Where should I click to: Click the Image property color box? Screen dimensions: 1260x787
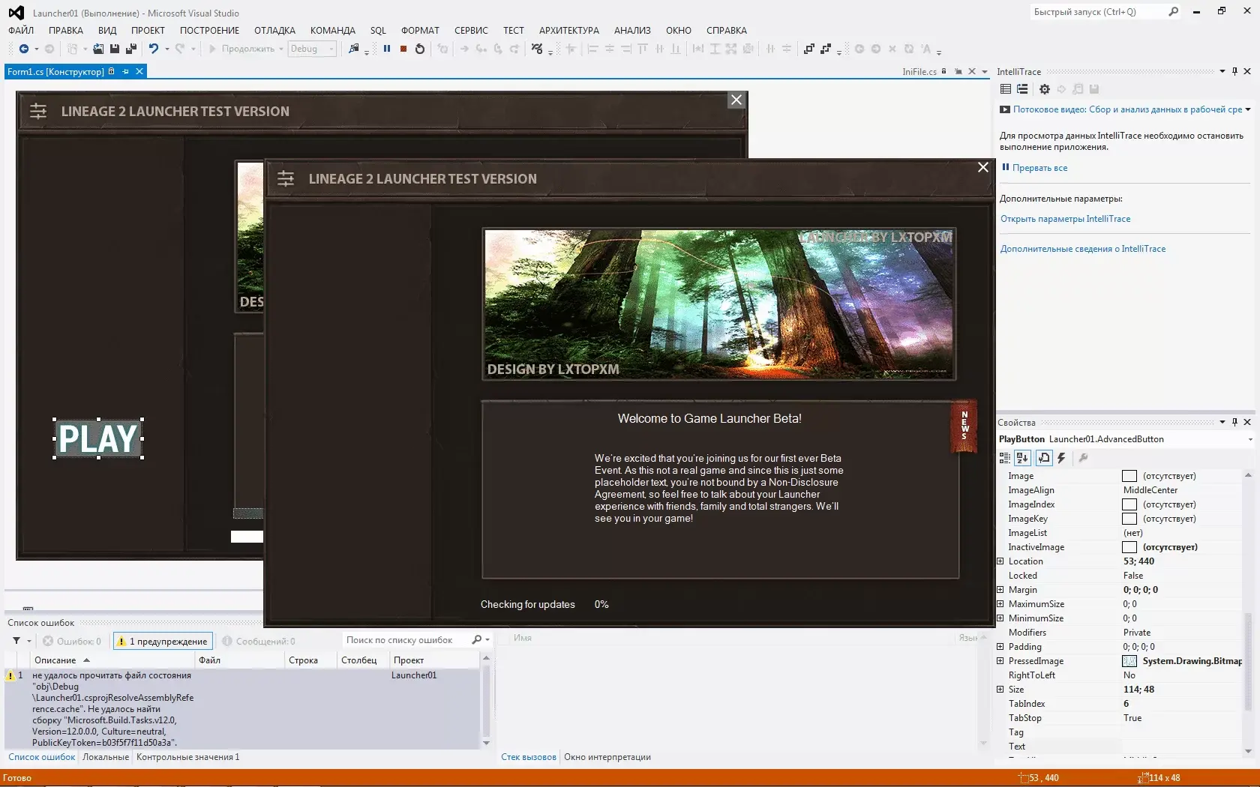(1129, 476)
